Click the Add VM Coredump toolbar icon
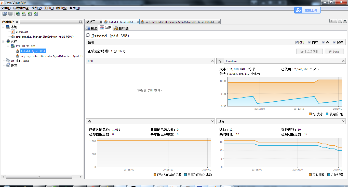348x187 pixels. [30, 13]
